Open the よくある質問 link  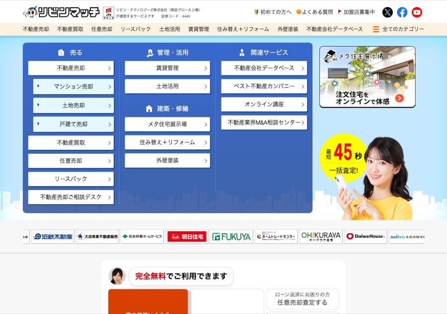click(317, 12)
